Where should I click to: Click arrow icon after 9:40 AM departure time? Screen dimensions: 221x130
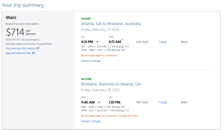[x=99, y=102]
